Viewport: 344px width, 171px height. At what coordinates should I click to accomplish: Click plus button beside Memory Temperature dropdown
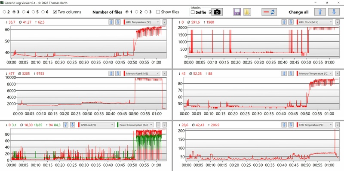pos(337,73)
